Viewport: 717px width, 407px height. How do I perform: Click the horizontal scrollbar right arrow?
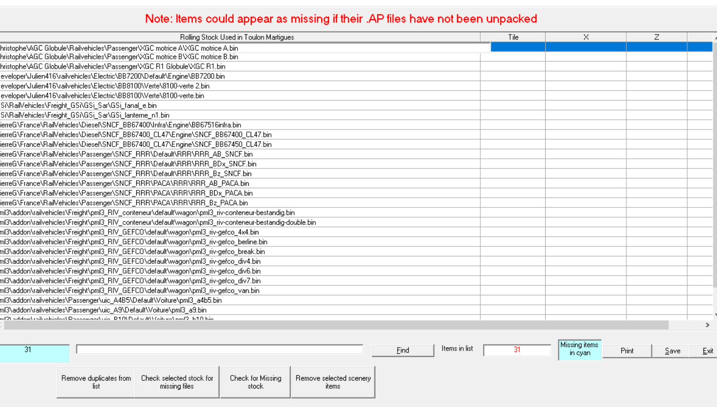pos(707,325)
